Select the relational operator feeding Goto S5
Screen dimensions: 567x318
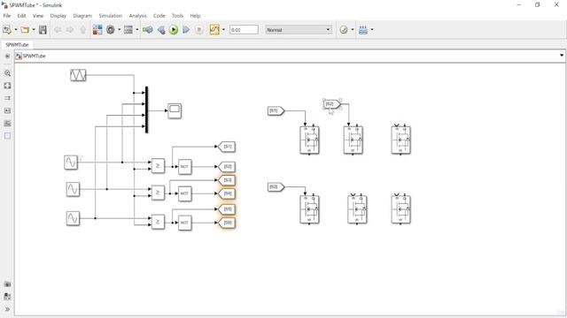(158, 222)
